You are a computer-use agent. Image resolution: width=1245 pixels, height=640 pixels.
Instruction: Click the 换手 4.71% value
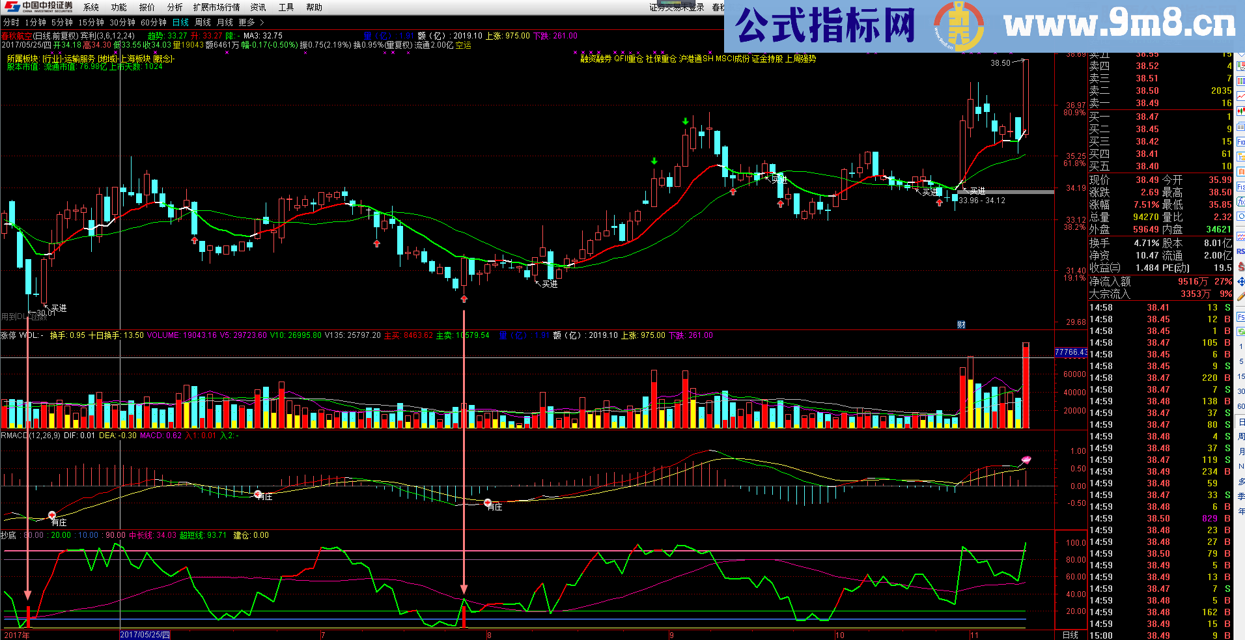coord(1147,243)
